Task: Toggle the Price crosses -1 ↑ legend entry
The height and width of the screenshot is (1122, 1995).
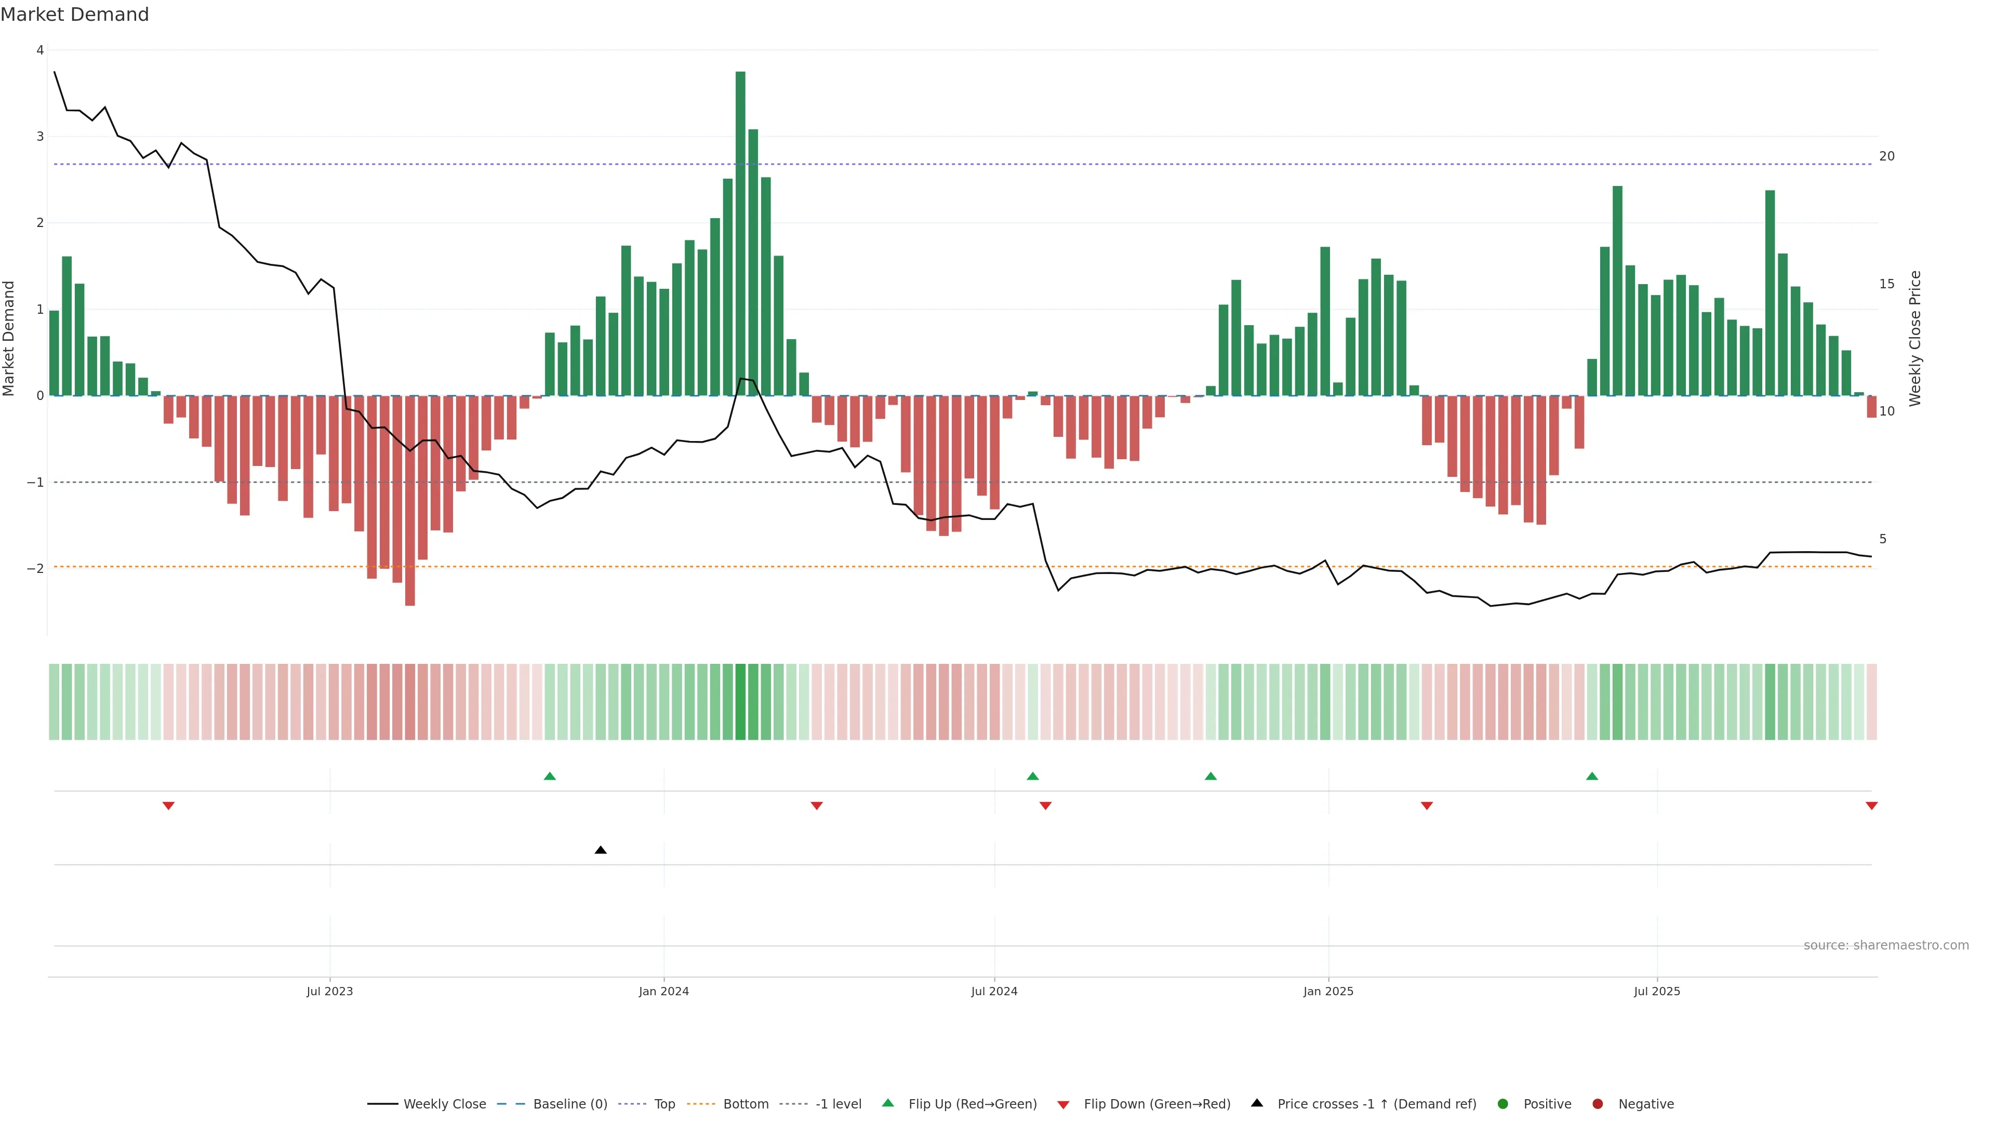Action: tap(1376, 1104)
